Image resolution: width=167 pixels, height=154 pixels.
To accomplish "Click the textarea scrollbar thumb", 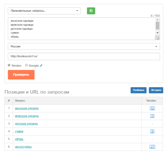I will coord(157,26).
